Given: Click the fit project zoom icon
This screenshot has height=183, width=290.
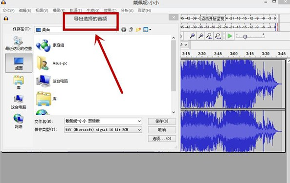Looking at the screenshot, I should 218,36.
